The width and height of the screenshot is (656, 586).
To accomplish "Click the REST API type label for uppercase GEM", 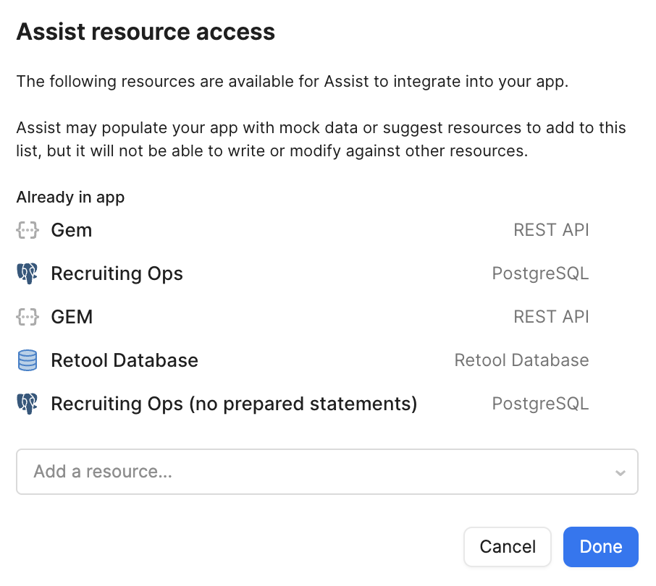I will [551, 317].
